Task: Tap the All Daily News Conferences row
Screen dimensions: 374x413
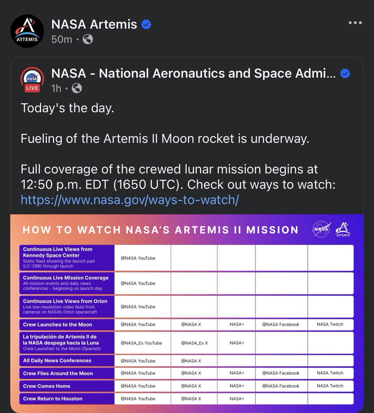Action: point(187,361)
